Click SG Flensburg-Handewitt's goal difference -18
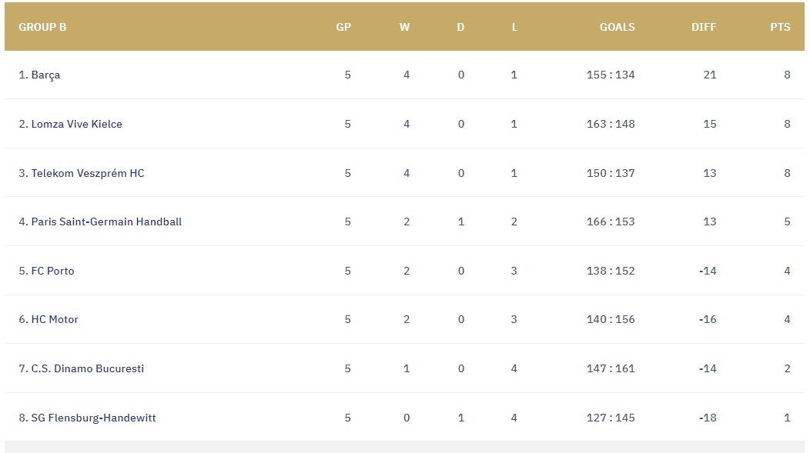Screen dimensions: 810x453 click(708, 418)
